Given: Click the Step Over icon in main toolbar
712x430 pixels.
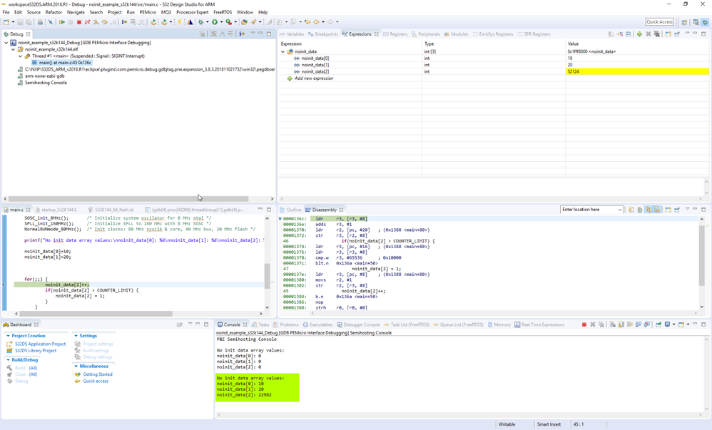Looking at the screenshot, I should 104,22.
